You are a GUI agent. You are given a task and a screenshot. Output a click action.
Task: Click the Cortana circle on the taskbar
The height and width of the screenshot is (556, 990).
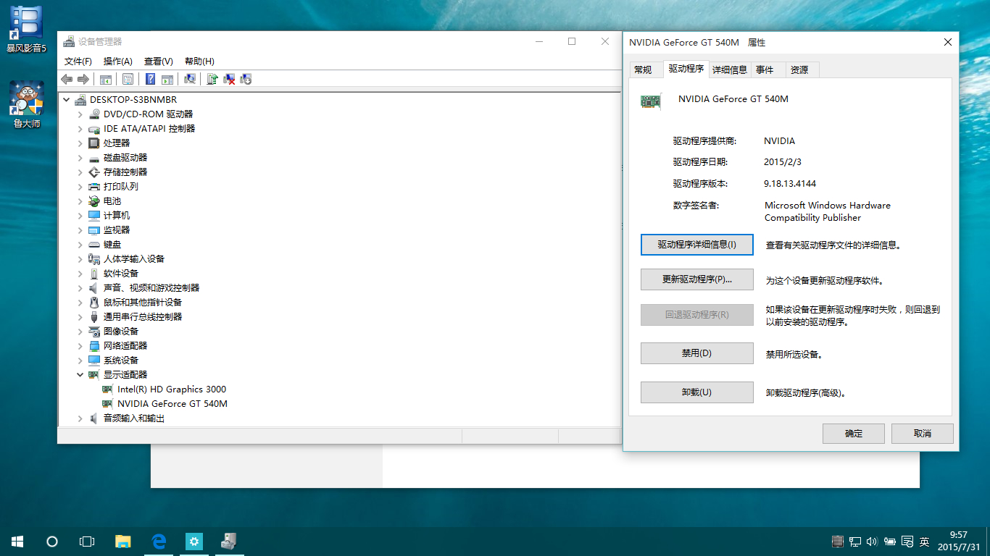(x=52, y=541)
